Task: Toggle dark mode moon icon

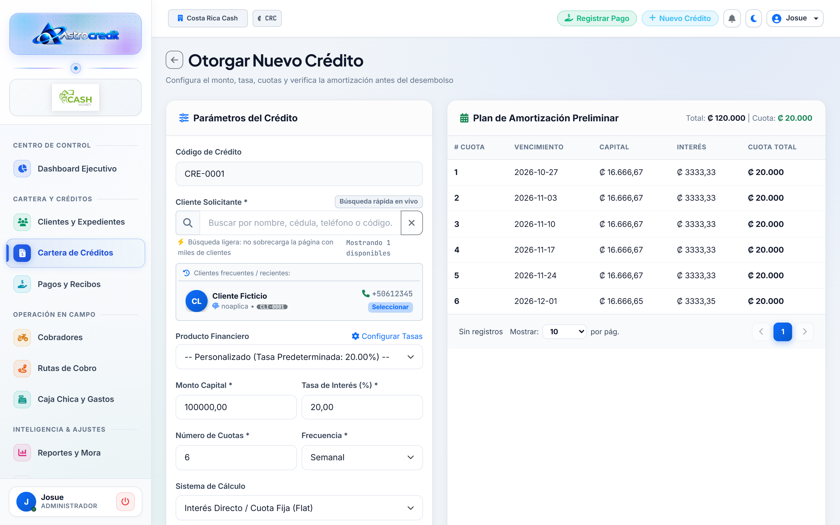Action: (x=754, y=18)
